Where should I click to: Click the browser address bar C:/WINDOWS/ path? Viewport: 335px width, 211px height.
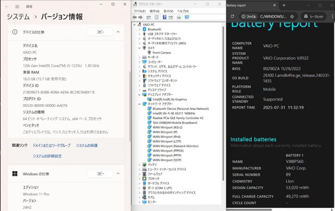coord(273,16)
